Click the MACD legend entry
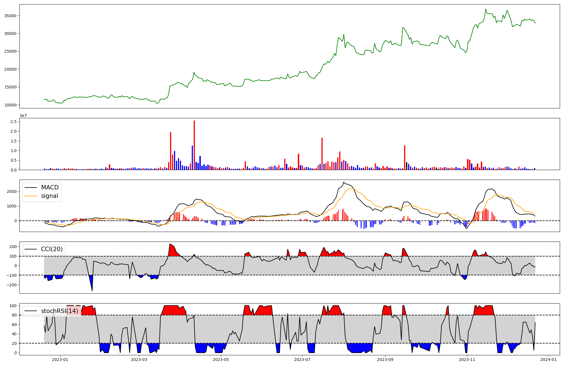The image size is (564, 366). click(x=50, y=188)
